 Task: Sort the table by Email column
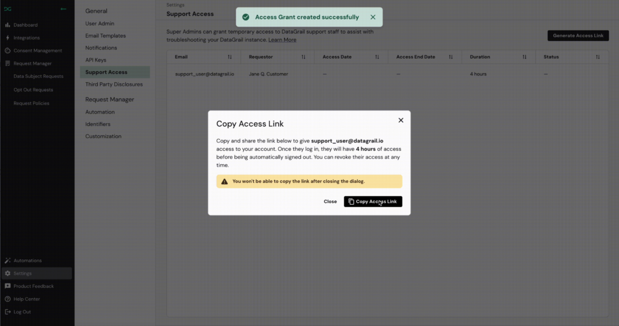click(x=230, y=57)
